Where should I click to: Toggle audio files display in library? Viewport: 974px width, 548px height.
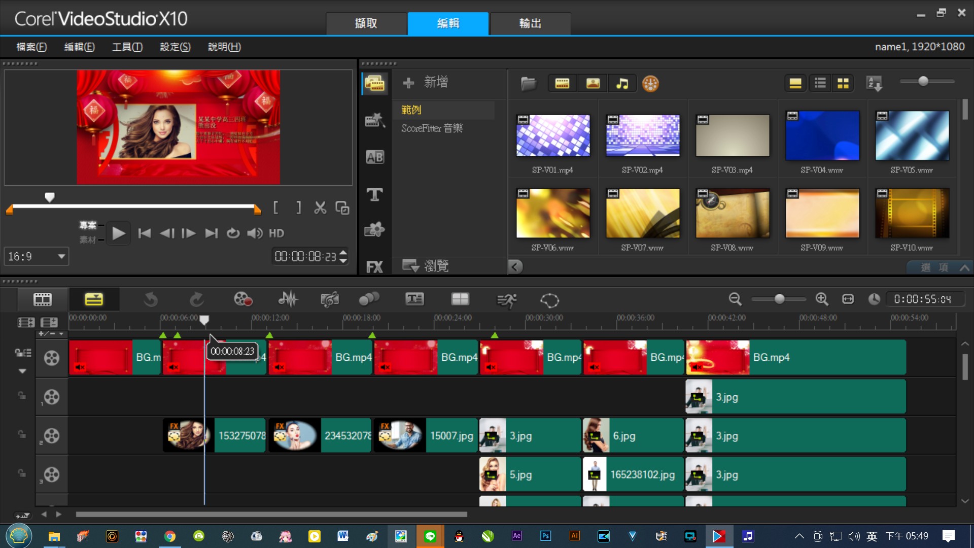pos(622,83)
